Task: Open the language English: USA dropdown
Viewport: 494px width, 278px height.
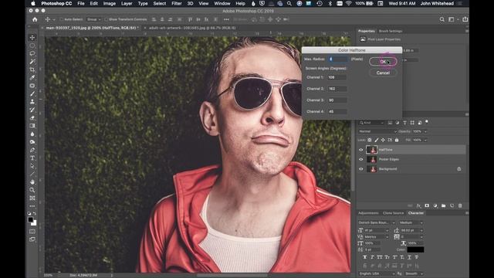Action: click(377, 273)
